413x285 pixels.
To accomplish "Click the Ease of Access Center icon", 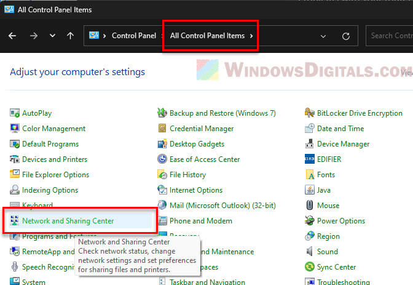I will [x=162, y=159].
